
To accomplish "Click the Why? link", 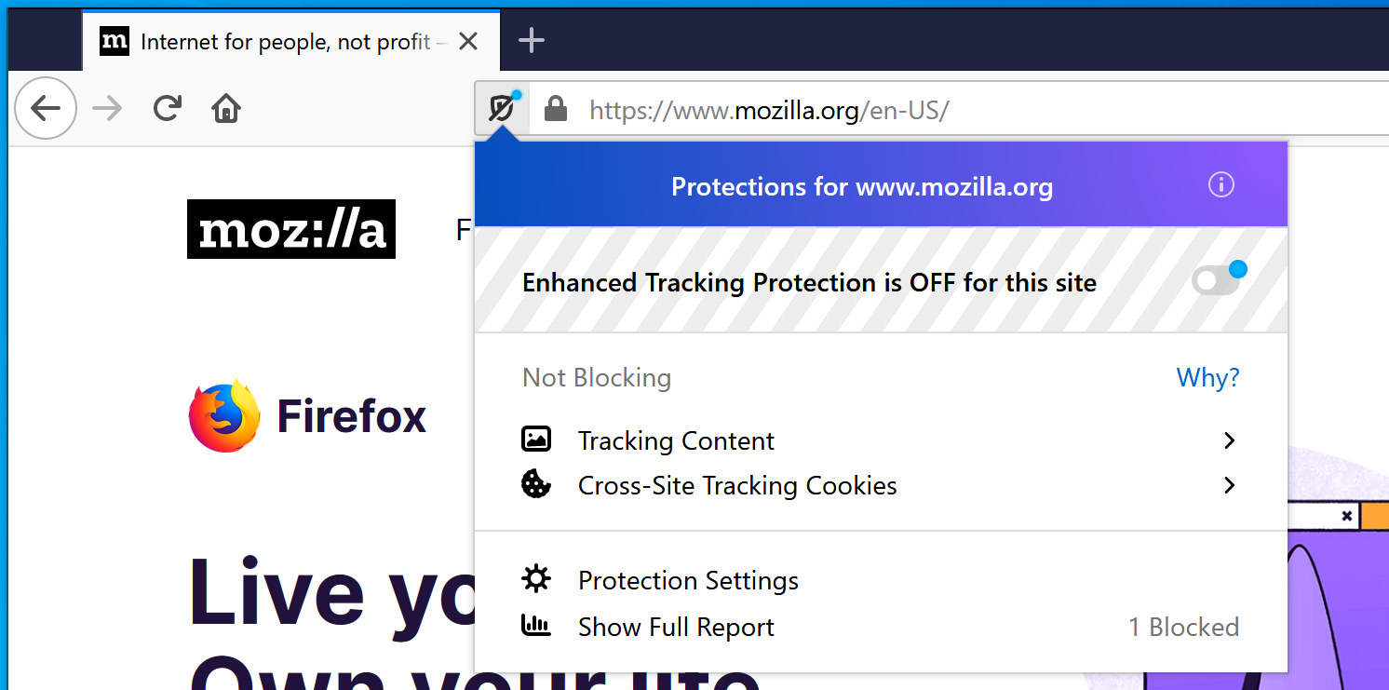I will pos(1208,377).
